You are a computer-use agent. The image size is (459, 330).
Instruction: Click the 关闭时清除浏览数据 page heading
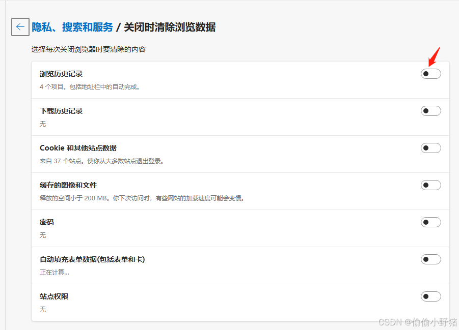[170, 27]
